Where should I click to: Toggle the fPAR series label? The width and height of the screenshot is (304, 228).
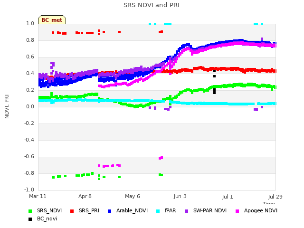[171, 211]
